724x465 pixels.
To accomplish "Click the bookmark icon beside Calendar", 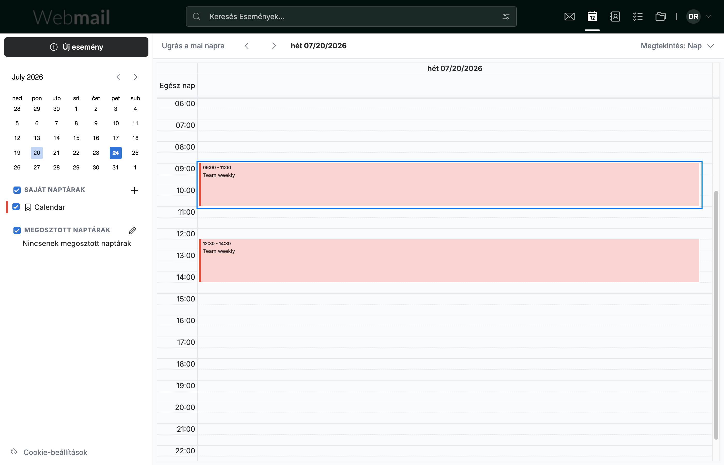I will [x=28, y=207].
